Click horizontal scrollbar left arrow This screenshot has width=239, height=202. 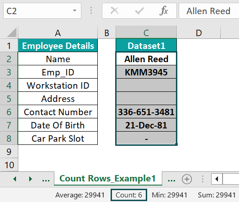coord(217,179)
